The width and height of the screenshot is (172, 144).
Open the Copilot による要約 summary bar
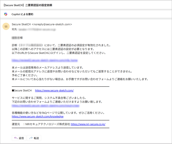click(x=86, y=14)
